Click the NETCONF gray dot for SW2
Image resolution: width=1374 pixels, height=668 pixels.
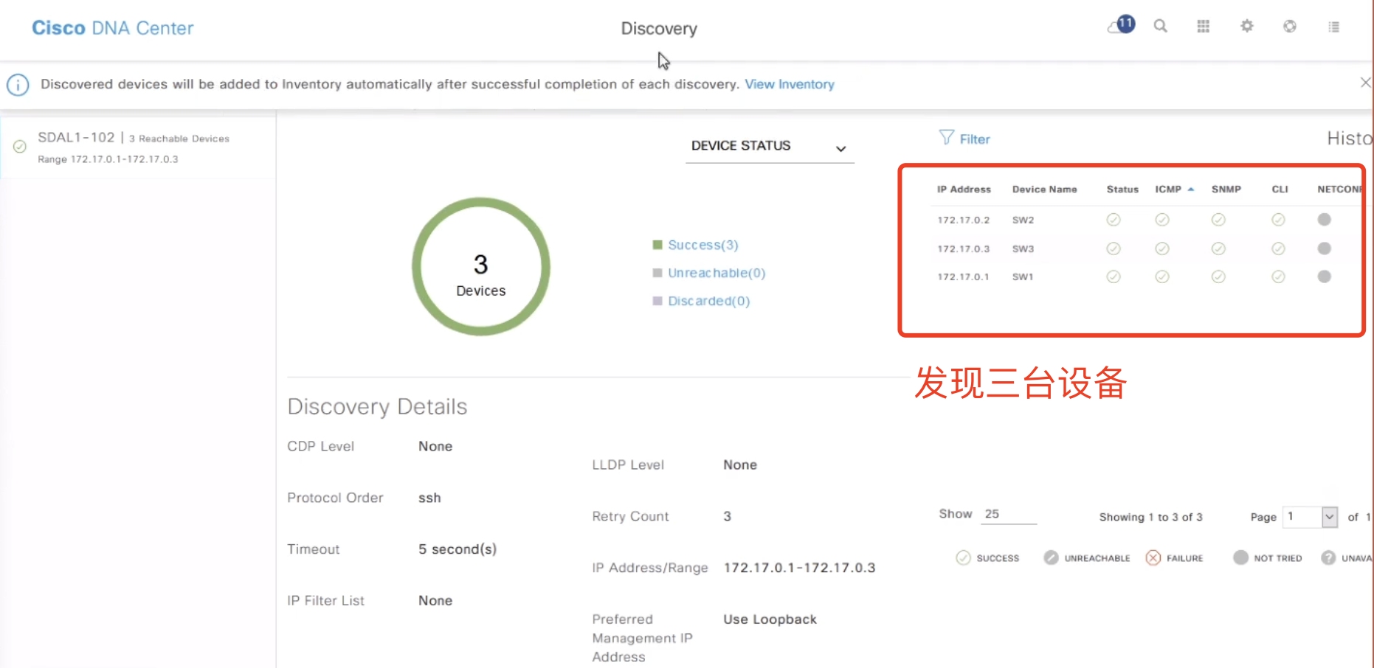point(1325,219)
